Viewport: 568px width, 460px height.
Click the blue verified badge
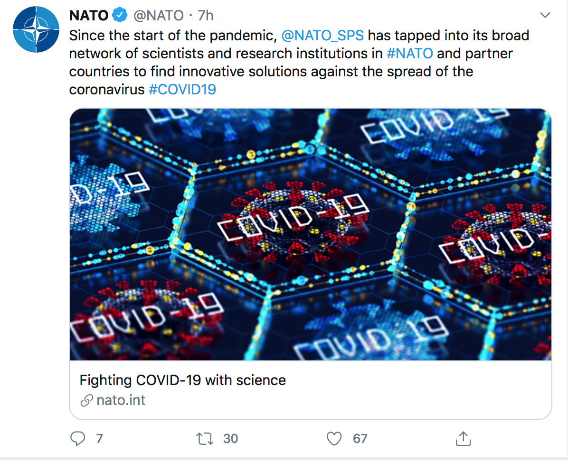point(120,16)
